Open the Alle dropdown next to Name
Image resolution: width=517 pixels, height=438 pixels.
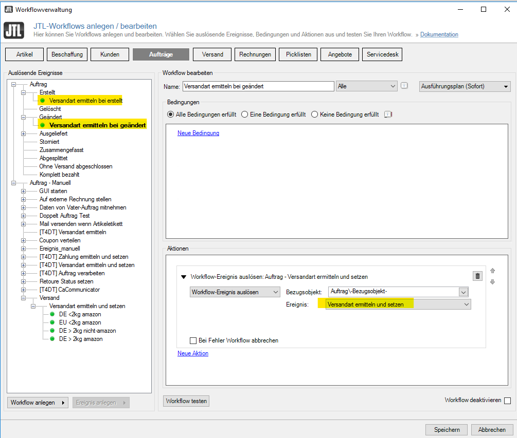coord(367,86)
